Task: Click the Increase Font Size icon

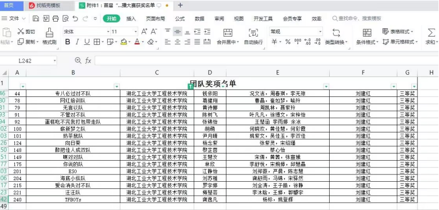Action: coord(144,32)
